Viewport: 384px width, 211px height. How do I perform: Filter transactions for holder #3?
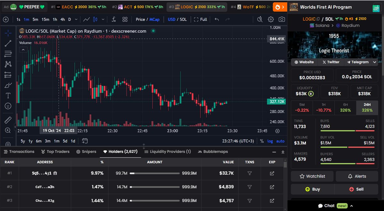[250, 201]
